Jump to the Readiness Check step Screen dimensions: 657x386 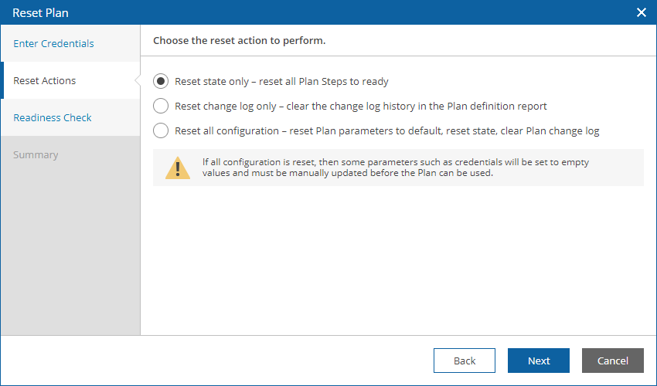pos(53,117)
